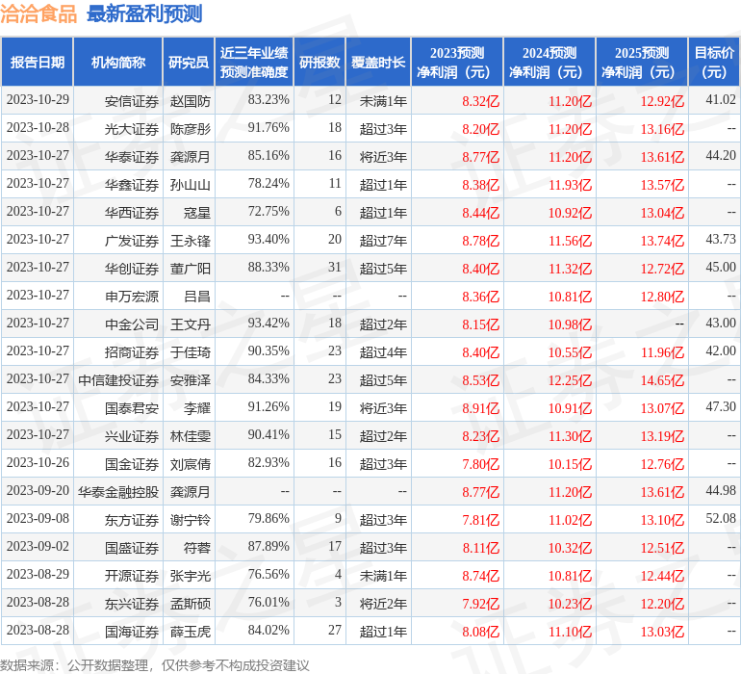Image resolution: width=741 pixels, height=674 pixels.
Task: Click the 研报数 column header
Action: point(319,62)
